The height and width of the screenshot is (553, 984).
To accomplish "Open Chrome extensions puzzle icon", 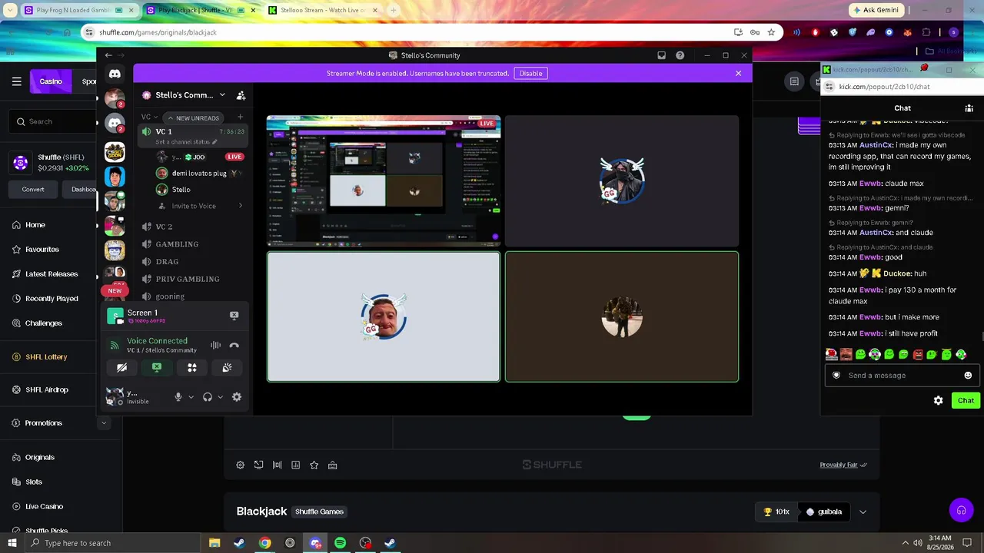I will (x=926, y=32).
